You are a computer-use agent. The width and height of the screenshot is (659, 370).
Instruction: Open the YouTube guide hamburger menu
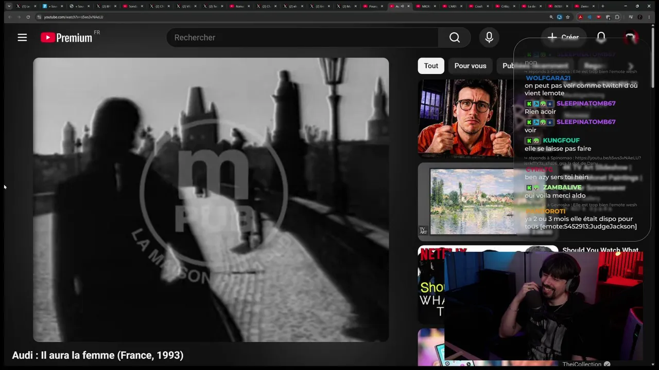(x=22, y=38)
